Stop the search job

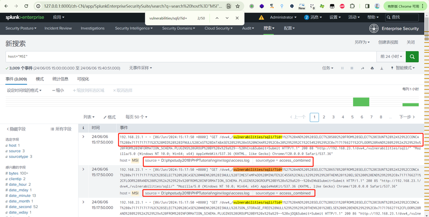(352, 68)
